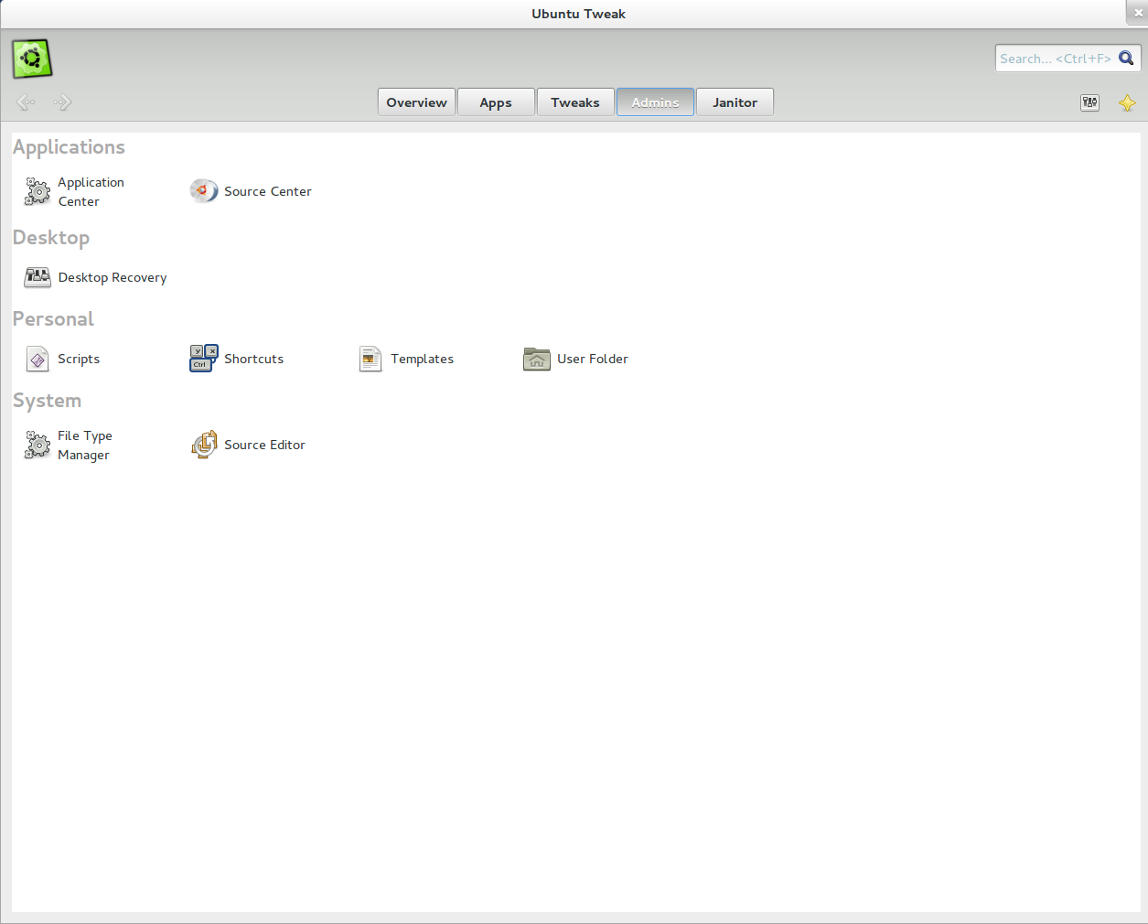Click the forward navigation arrow
The image size is (1148, 924).
(x=62, y=102)
